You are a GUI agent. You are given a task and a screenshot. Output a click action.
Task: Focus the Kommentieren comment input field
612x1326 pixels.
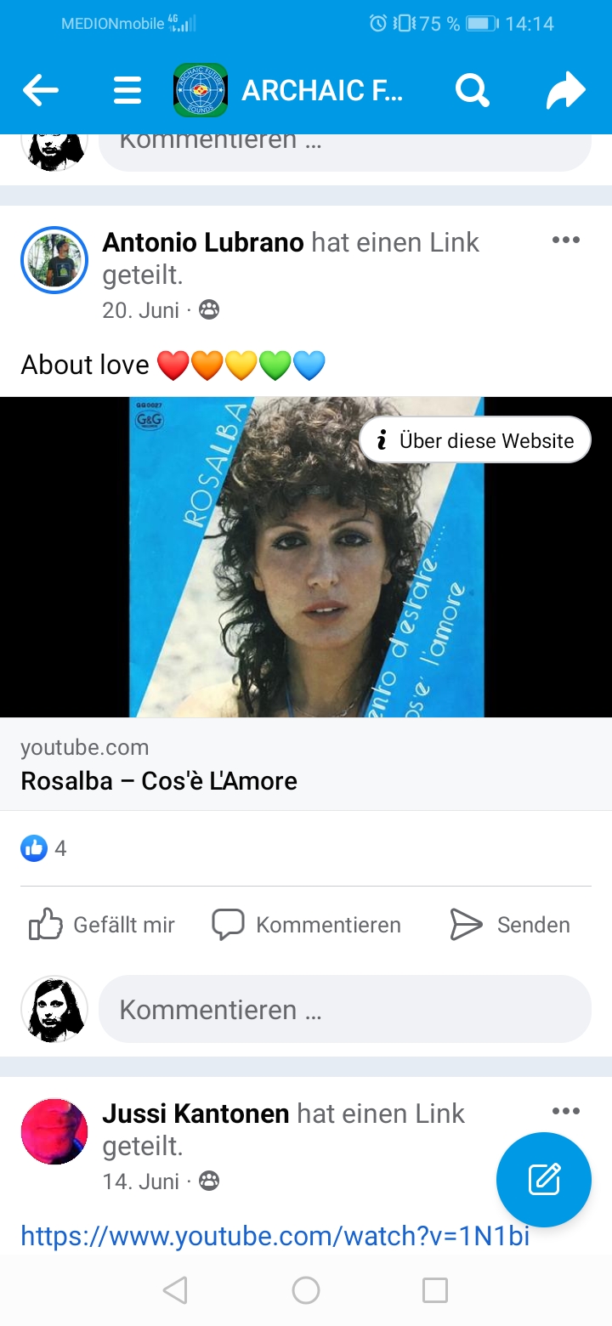click(345, 1009)
